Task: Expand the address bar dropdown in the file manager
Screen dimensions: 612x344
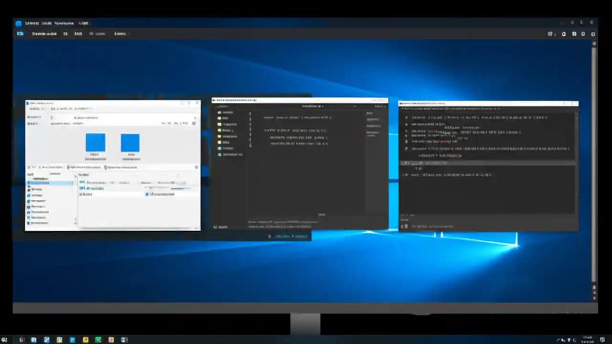Action: [x=195, y=117]
